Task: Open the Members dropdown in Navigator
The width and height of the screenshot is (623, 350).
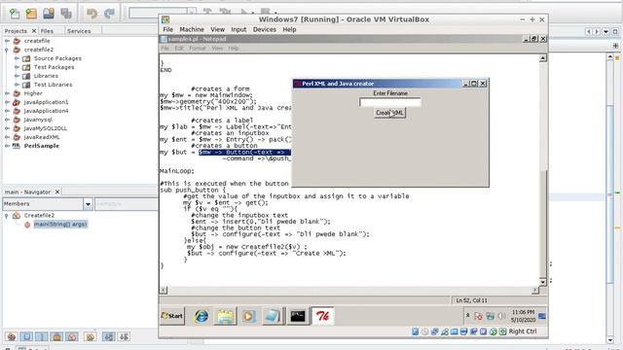Action: pyautogui.click(x=88, y=204)
